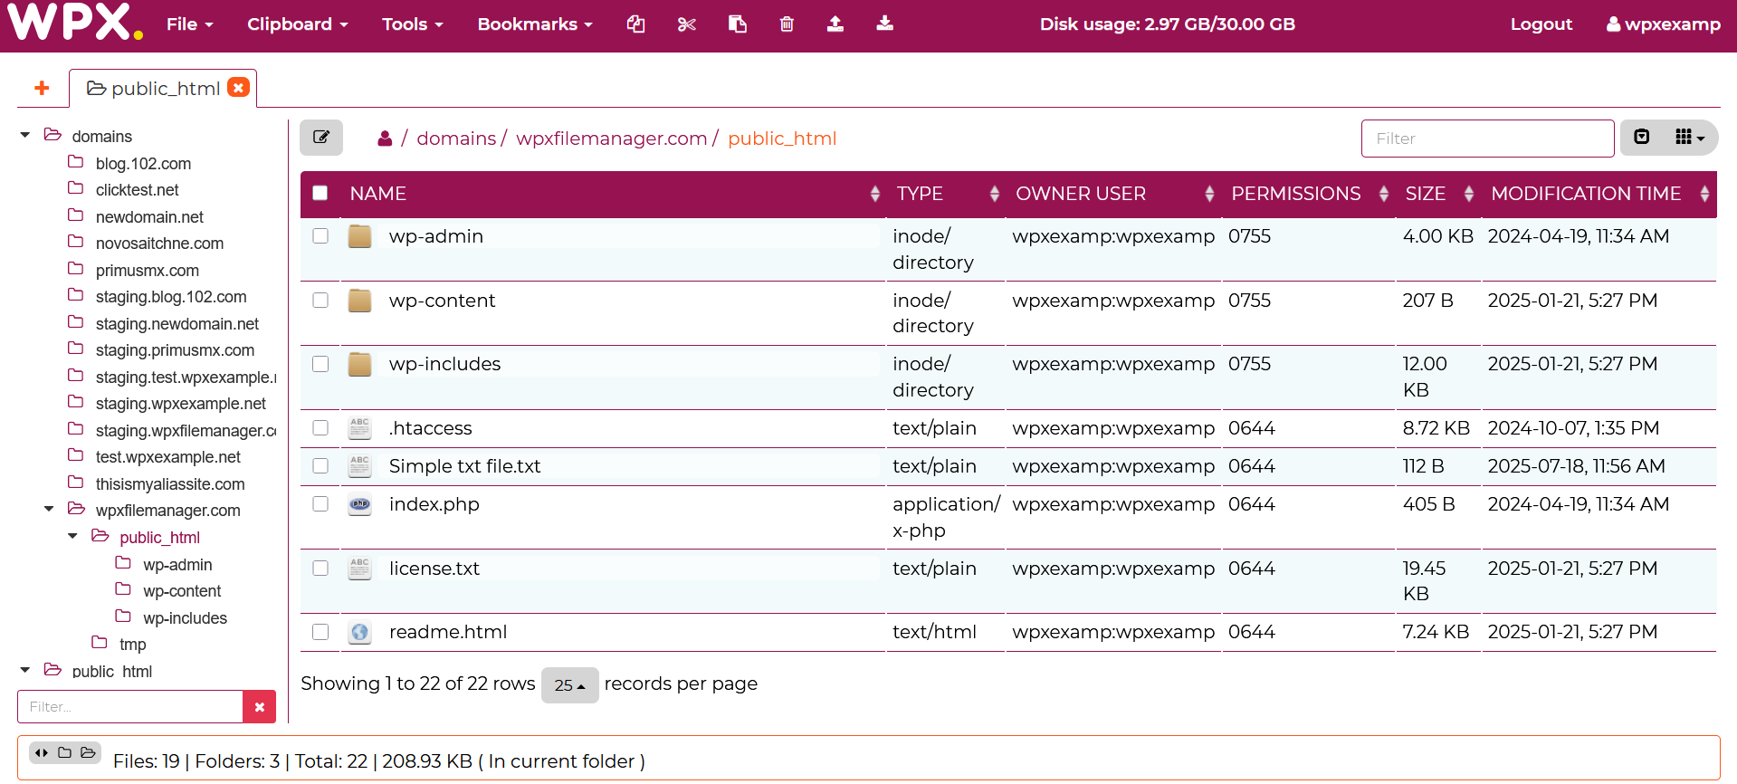Collapse all folders icon in status bar

(x=64, y=752)
